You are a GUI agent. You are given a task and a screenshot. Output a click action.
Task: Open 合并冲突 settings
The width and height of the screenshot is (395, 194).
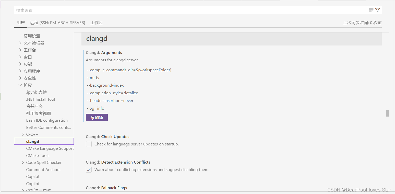(x=34, y=106)
